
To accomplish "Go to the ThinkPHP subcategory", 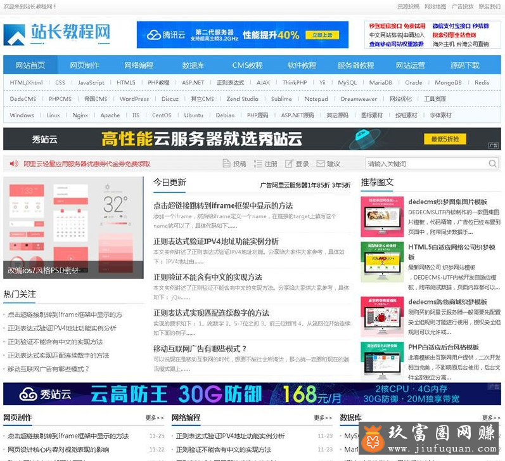I will tap(295, 82).
